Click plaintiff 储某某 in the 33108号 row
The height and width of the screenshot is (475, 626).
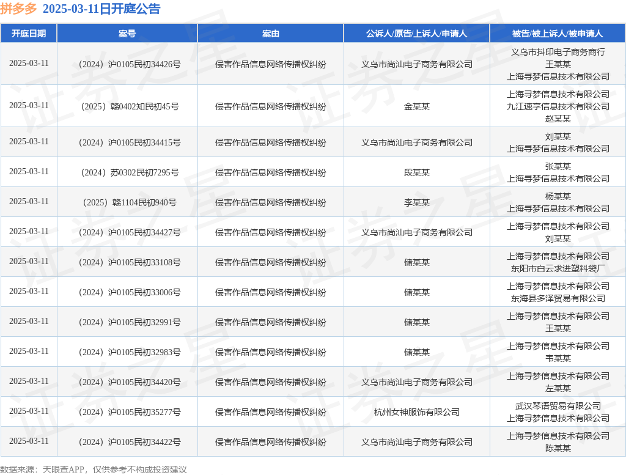coord(417,262)
